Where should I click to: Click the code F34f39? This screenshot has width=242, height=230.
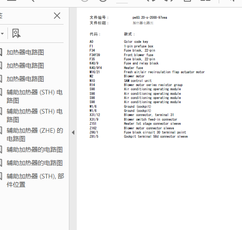pos(95,55)
